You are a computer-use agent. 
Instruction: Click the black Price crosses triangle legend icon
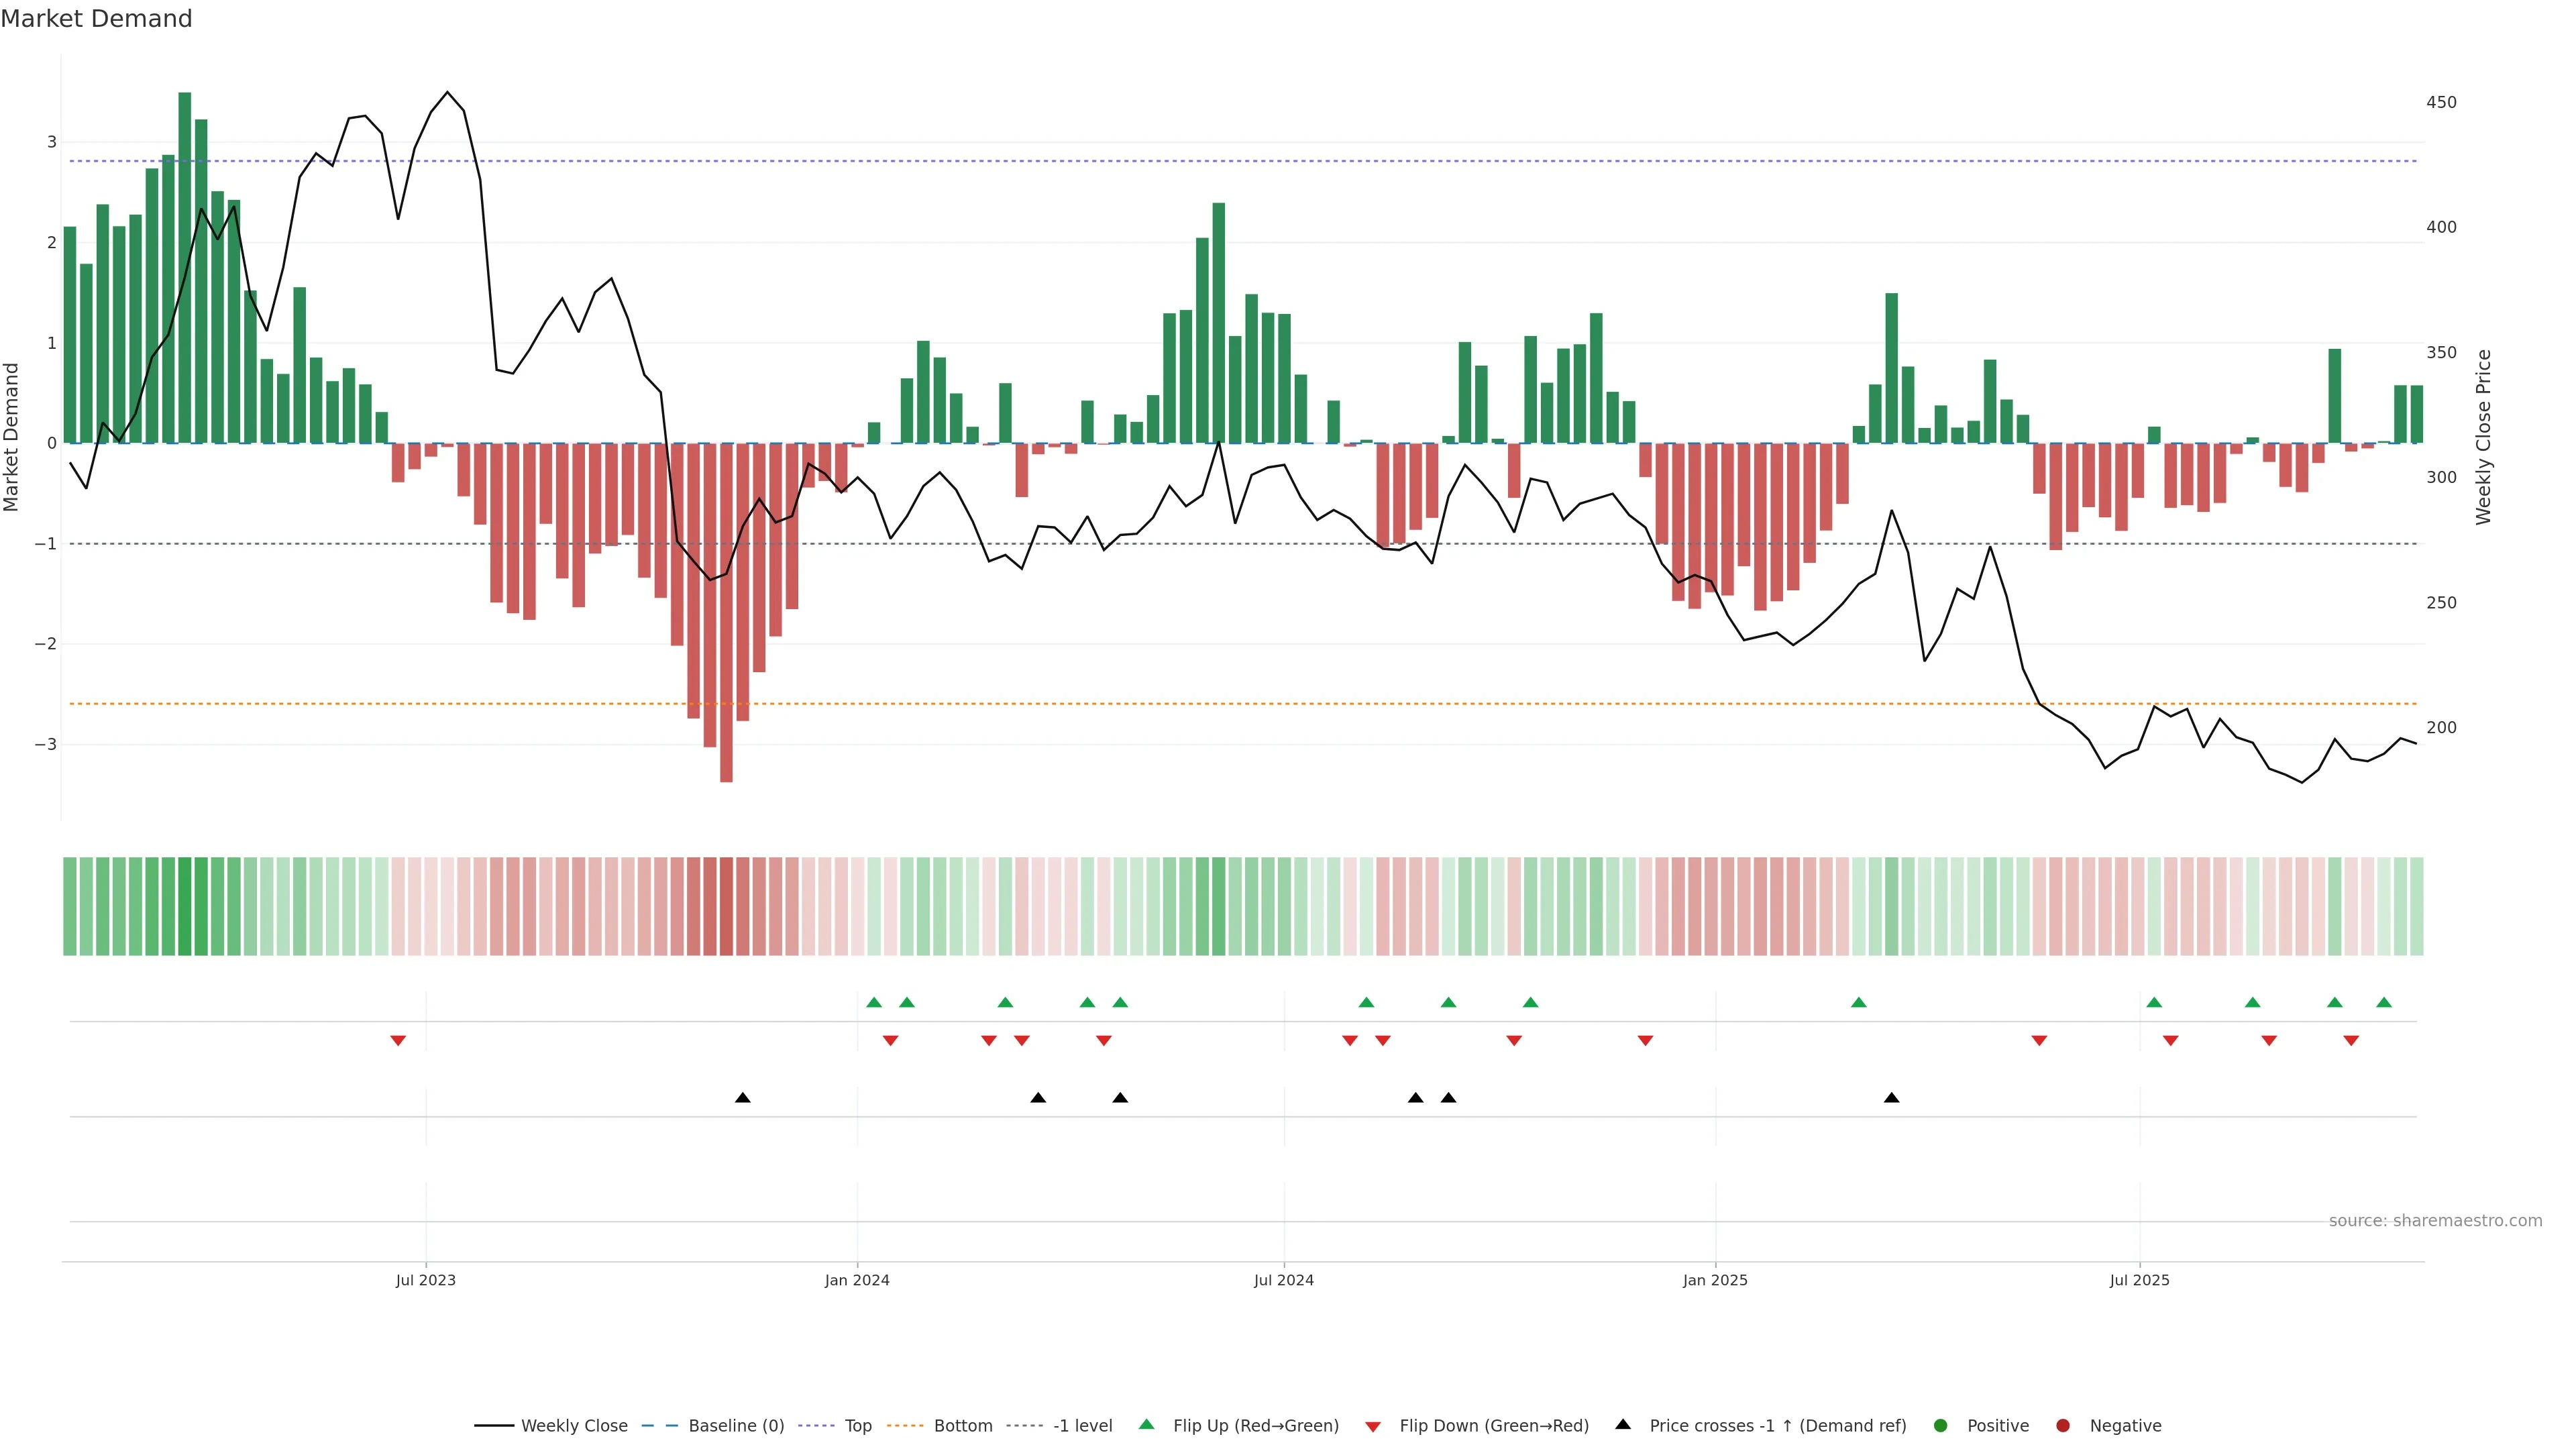click(1623, 1425)
